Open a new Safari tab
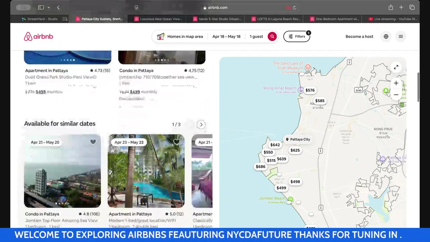Image resolution: width=430 pixels, height=242 pixels. [401, 7]
